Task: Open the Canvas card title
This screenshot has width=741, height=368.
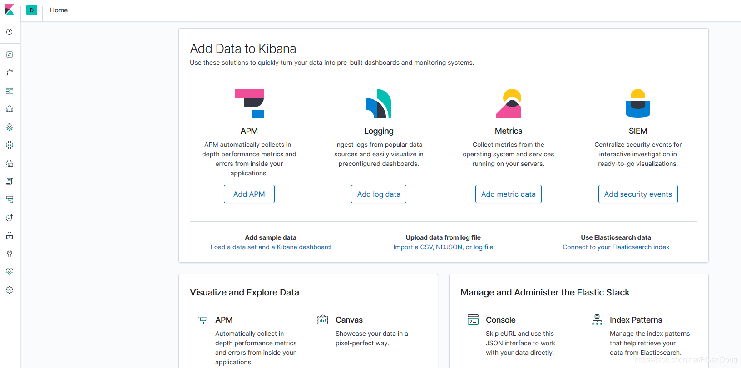Action: pos(349,320)
